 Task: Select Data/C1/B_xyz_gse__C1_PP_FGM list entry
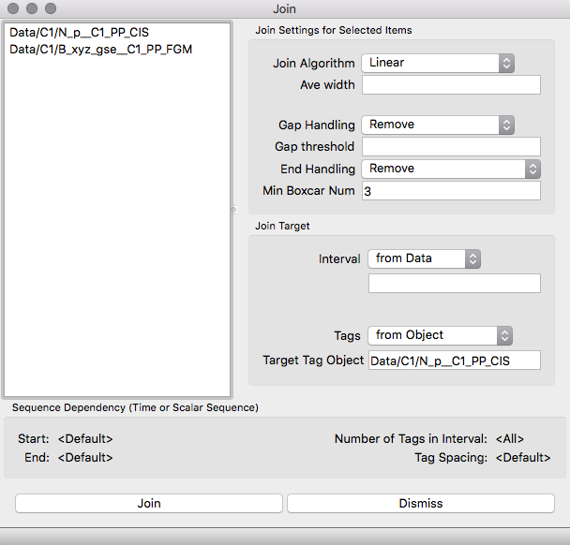coord(100,49)
